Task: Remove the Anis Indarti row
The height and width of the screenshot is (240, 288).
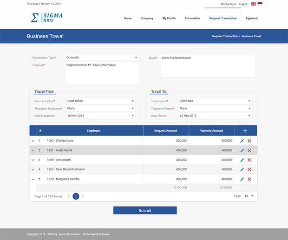Action: click(x=249, y=160)
